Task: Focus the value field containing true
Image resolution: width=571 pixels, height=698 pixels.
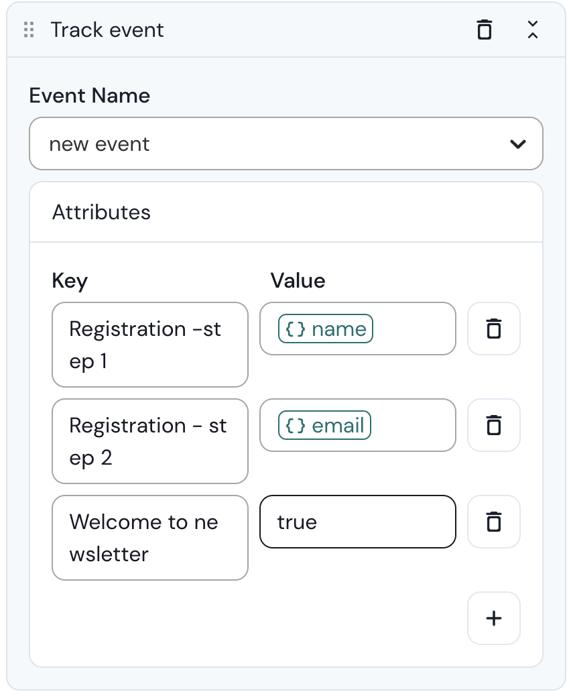Action: (357, 522)
